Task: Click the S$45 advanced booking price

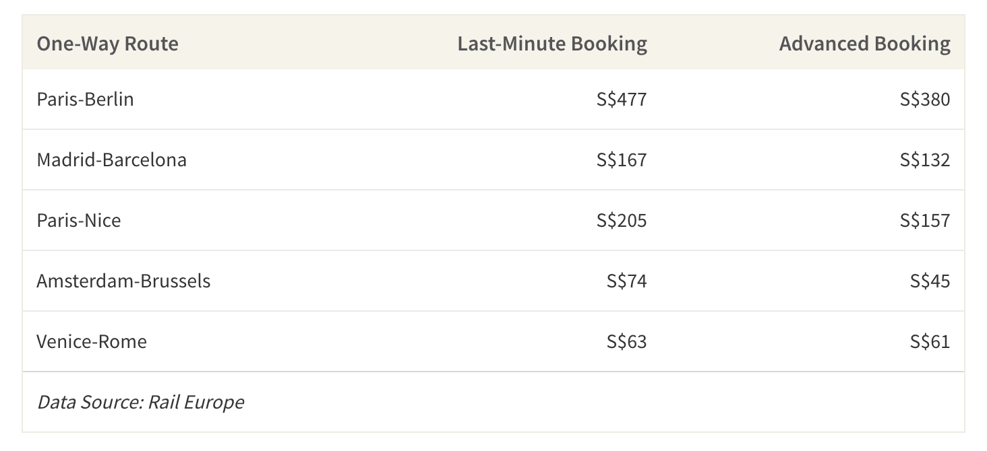Action: (930, 281)
